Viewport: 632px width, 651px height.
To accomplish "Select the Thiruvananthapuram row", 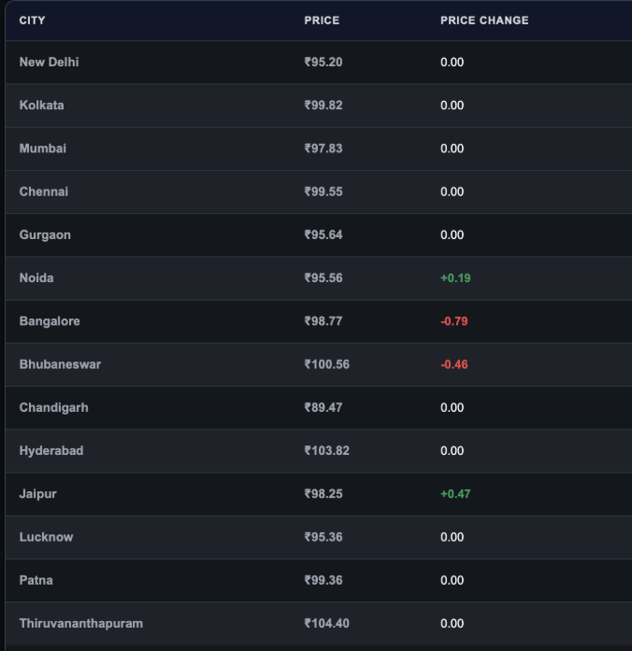I will click(319, 624).
